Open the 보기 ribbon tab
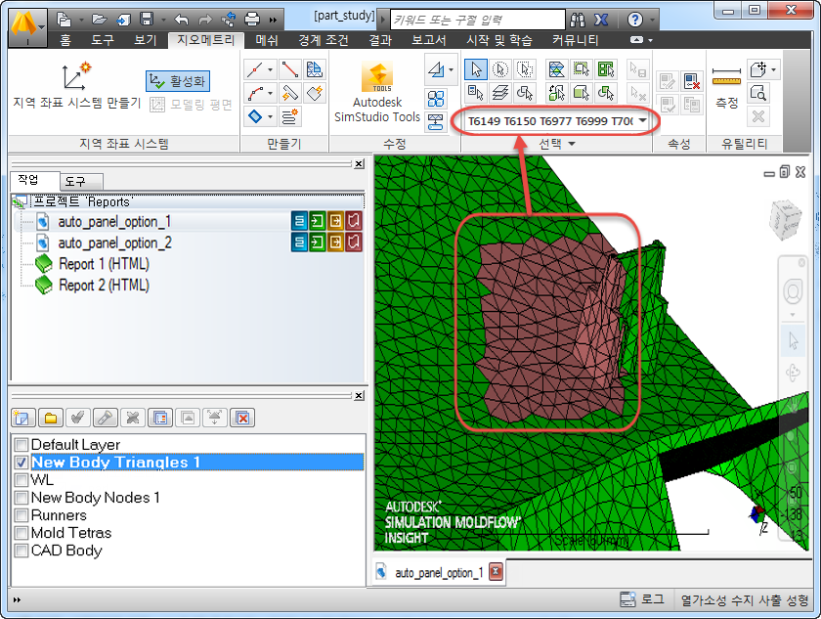 tap(145, 40)
